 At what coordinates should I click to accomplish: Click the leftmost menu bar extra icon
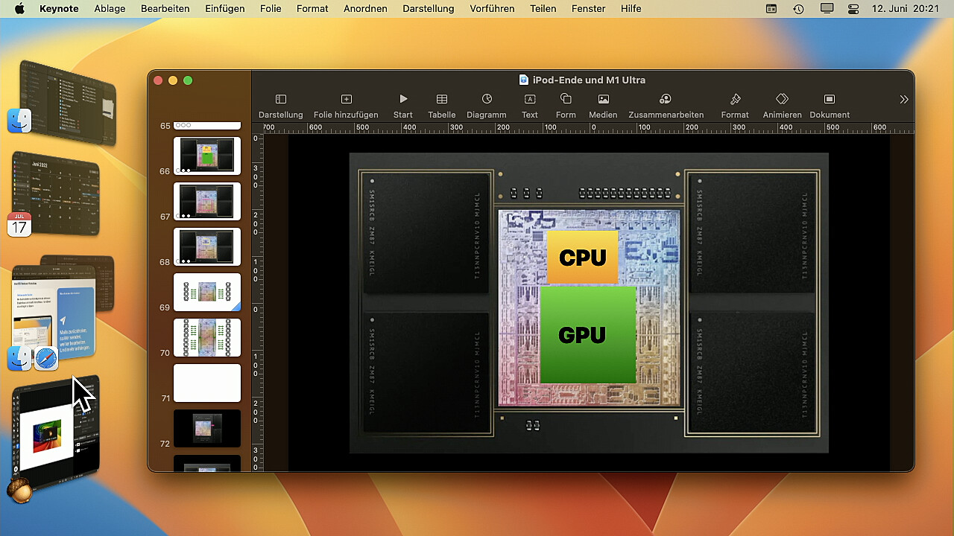[771, 9]
